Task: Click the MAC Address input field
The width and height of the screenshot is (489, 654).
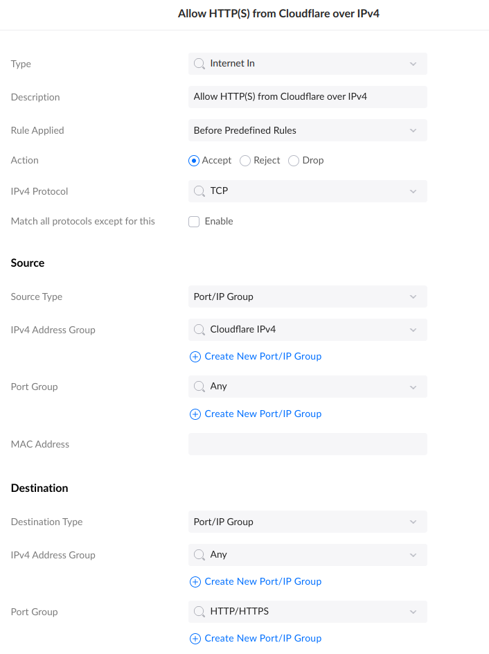Action: [x=308, y=444]
